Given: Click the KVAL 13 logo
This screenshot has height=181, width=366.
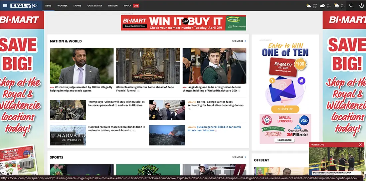Looking at the screenshot, I should tap(24, 6).
